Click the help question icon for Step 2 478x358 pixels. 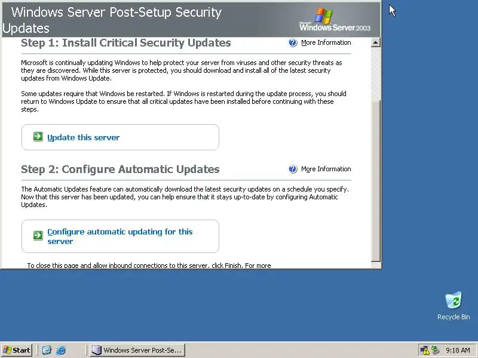[x=293, y=169]
